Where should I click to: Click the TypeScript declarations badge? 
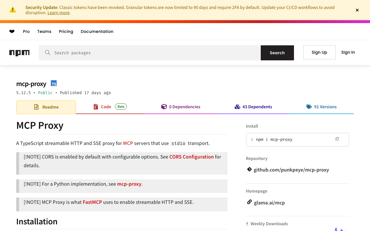click(x=54, y=83)
